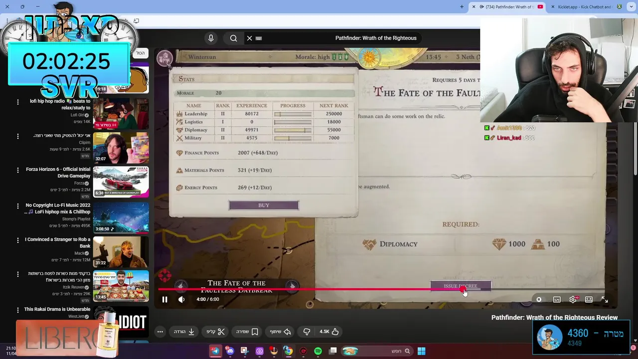Open the lofi hip hop radio live thumbnail
Screen dimensions: 638x359
[121, 113]
